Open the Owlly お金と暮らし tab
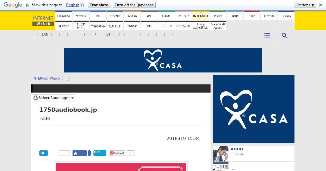This screenshot has width=326, height=171. point(201,26)
